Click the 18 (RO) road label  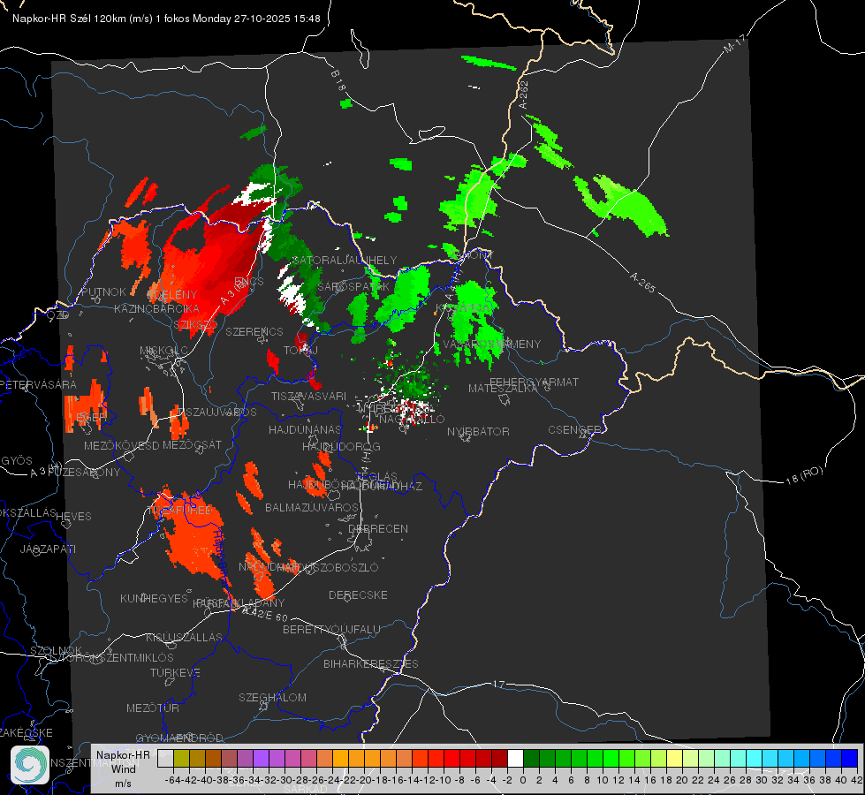click(x=804, y=475)
